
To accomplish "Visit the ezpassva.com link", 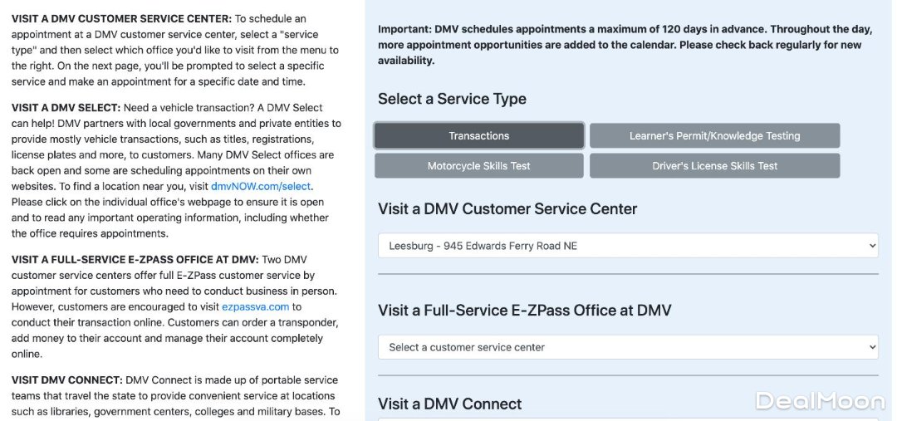I will point(255,306).
